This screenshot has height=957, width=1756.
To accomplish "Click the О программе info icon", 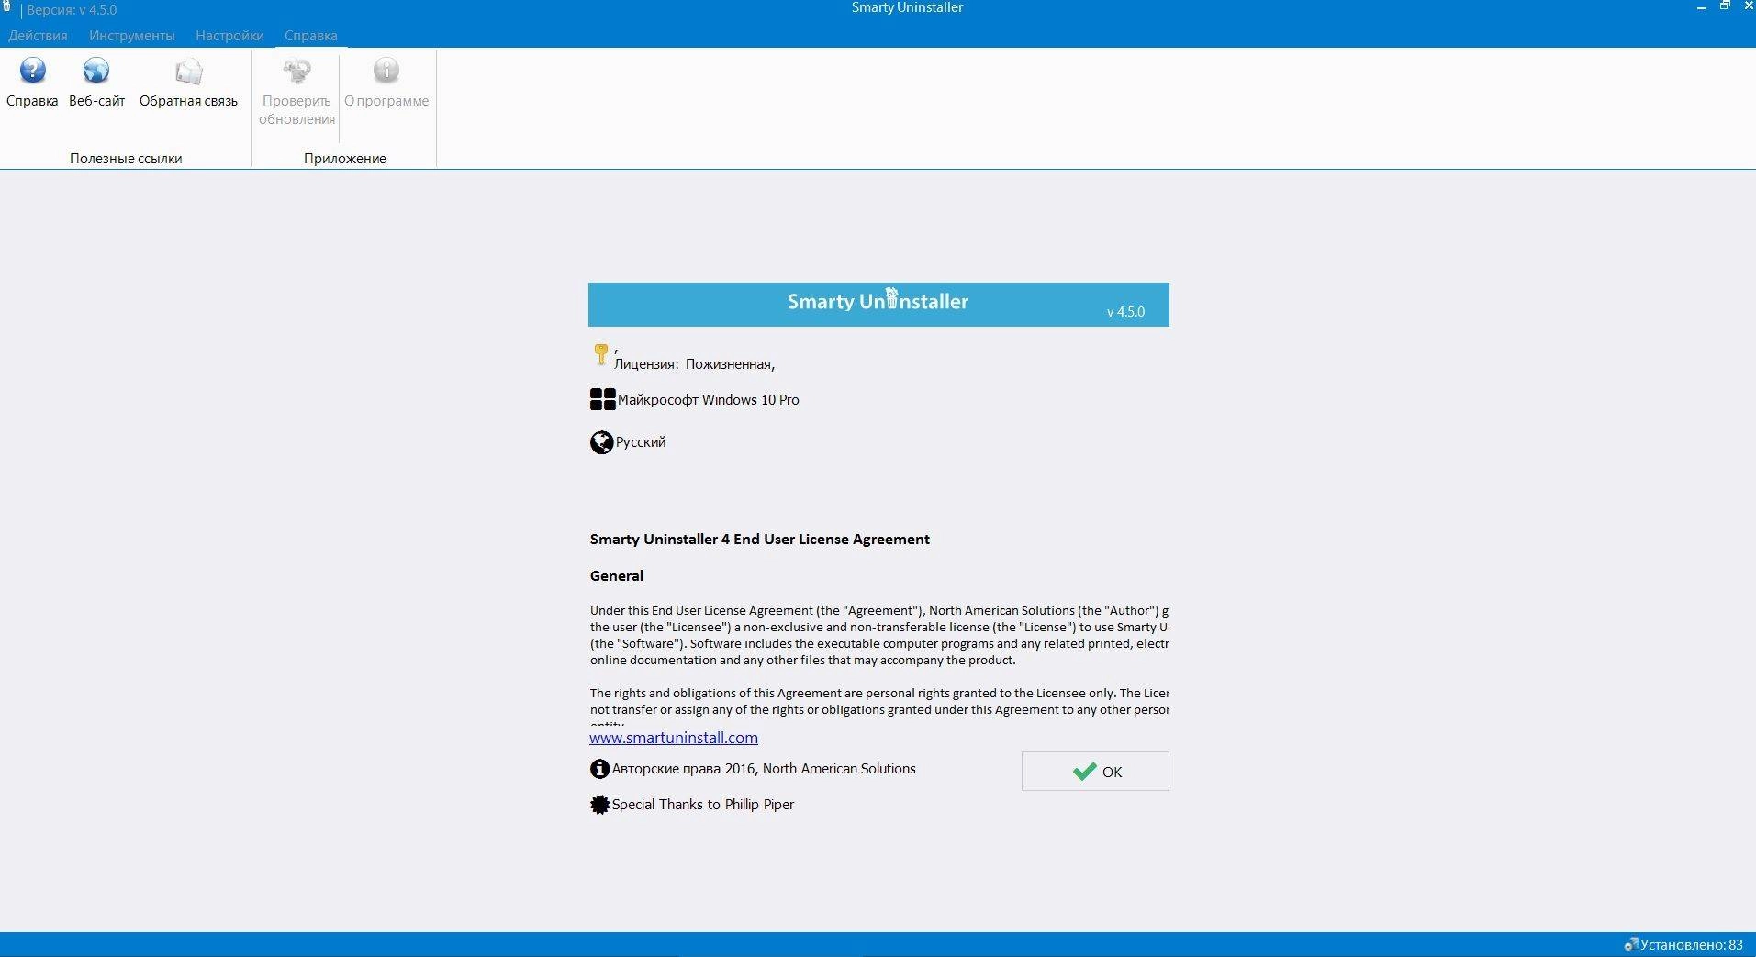I will (386, 71).
